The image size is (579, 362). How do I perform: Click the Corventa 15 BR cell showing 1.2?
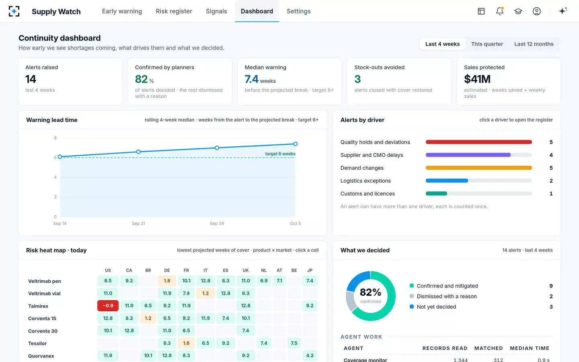pyautogui.click(x=148, y=318)
